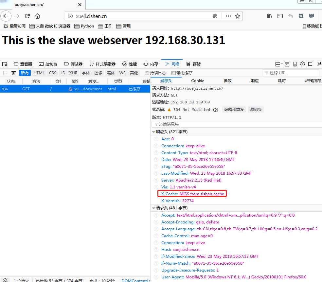Close the xueji.sishen.cn browser tab
The width and height of the screenshot is (322, 282).
[x=80, y=5]
